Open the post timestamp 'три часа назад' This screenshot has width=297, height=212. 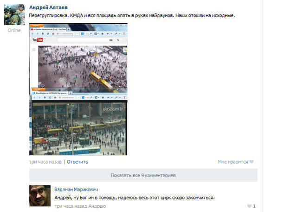pos(45,162)
